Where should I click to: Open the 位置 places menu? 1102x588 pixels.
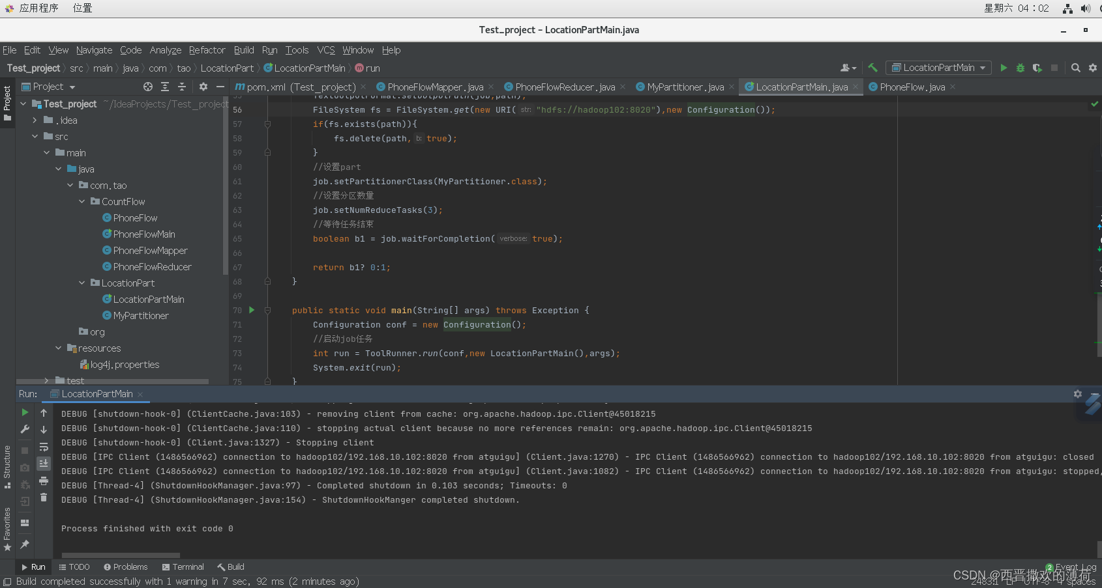pyautogui.click(x=82, y=8)
